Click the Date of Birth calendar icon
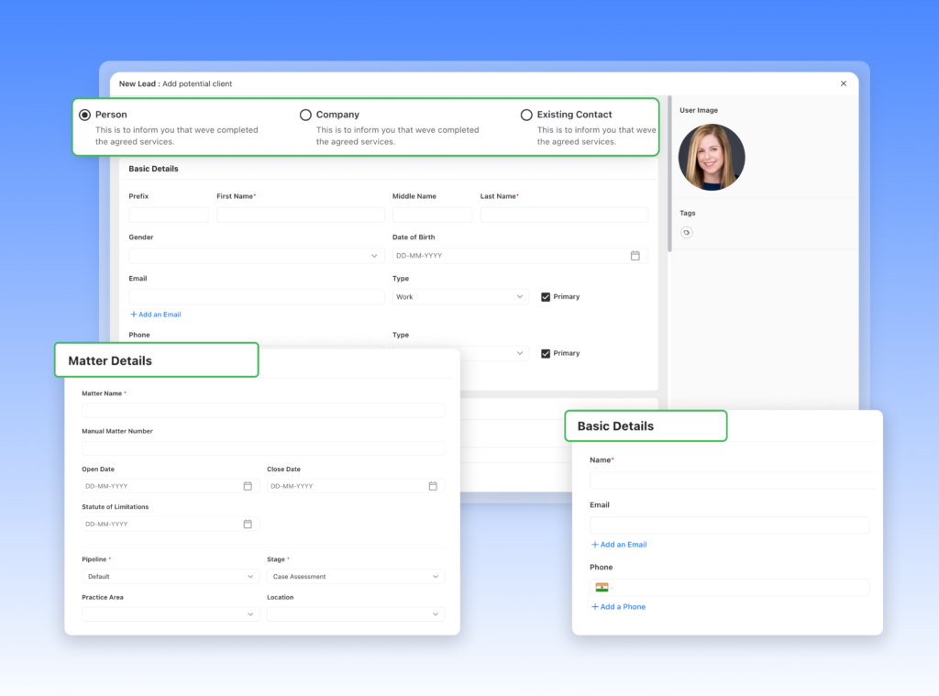This screenshot has height=696, width=939. click(635, 256)
